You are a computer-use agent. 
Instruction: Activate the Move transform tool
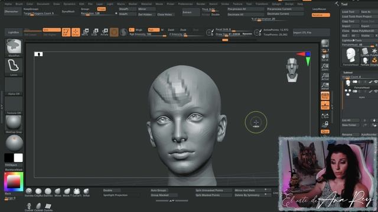click(x=85, y=32)
